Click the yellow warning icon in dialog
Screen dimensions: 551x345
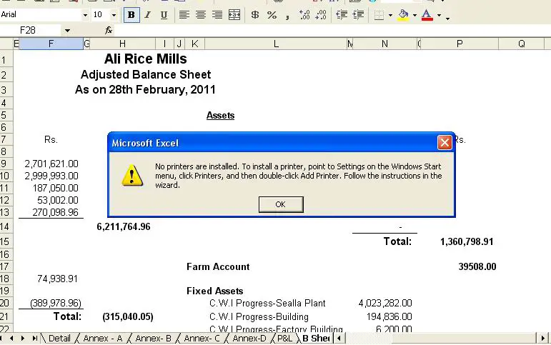coord(132,175)
